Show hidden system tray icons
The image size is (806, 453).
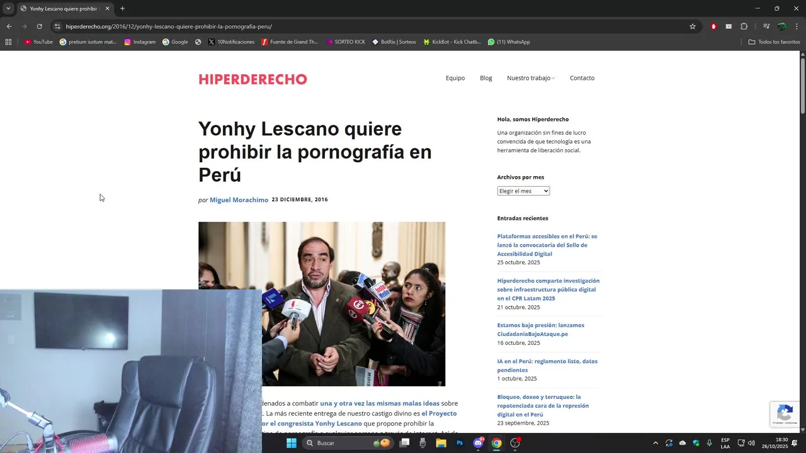click(656, 443)
